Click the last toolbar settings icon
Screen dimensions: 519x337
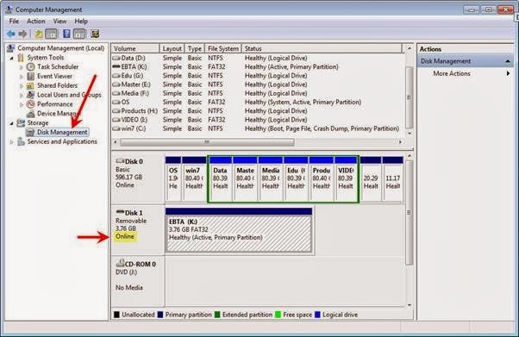(x=95, y=34)
